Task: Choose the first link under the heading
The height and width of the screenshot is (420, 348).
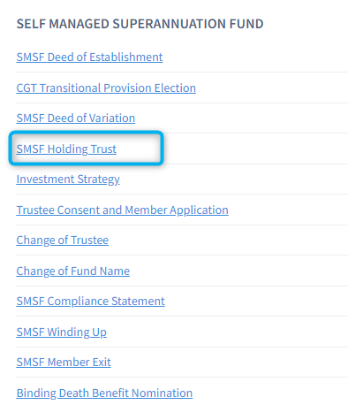Action: [89, 57]
